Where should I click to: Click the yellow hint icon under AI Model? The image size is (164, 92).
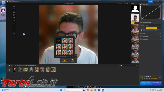point(142,30)
